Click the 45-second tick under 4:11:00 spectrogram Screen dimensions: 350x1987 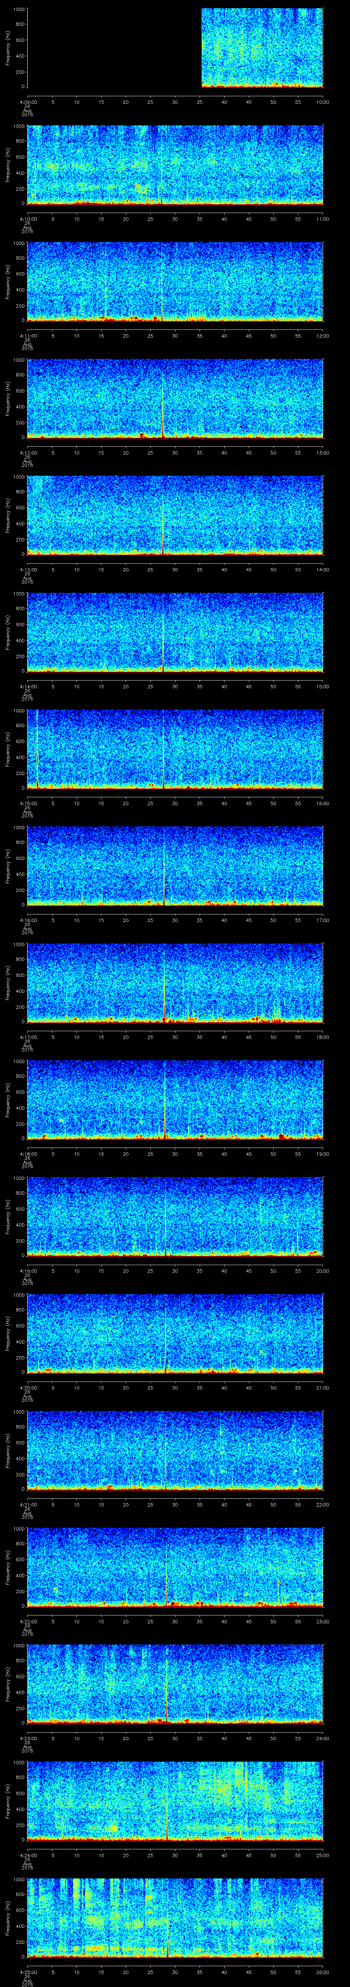(248, 336)
